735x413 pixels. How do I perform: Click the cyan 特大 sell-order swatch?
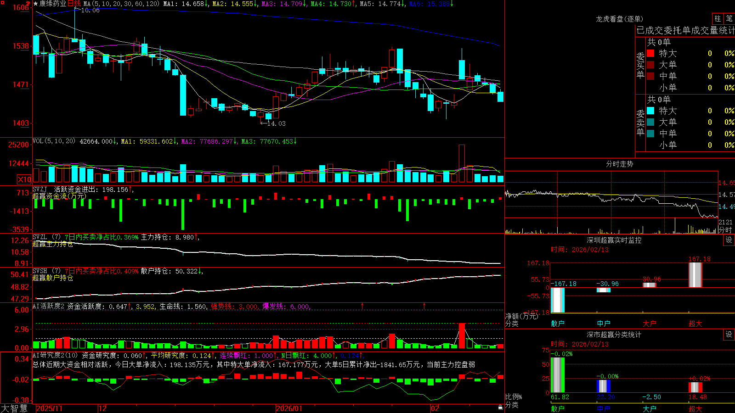click(x=650, y=111)
